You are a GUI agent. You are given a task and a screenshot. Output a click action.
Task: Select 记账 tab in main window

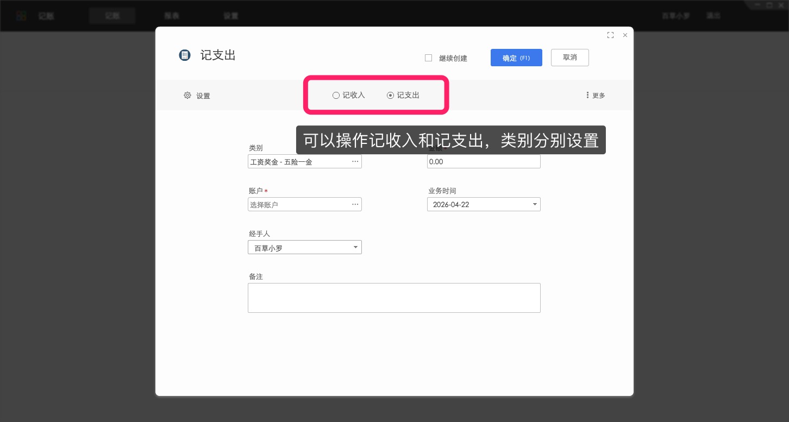tap(112, 16)
